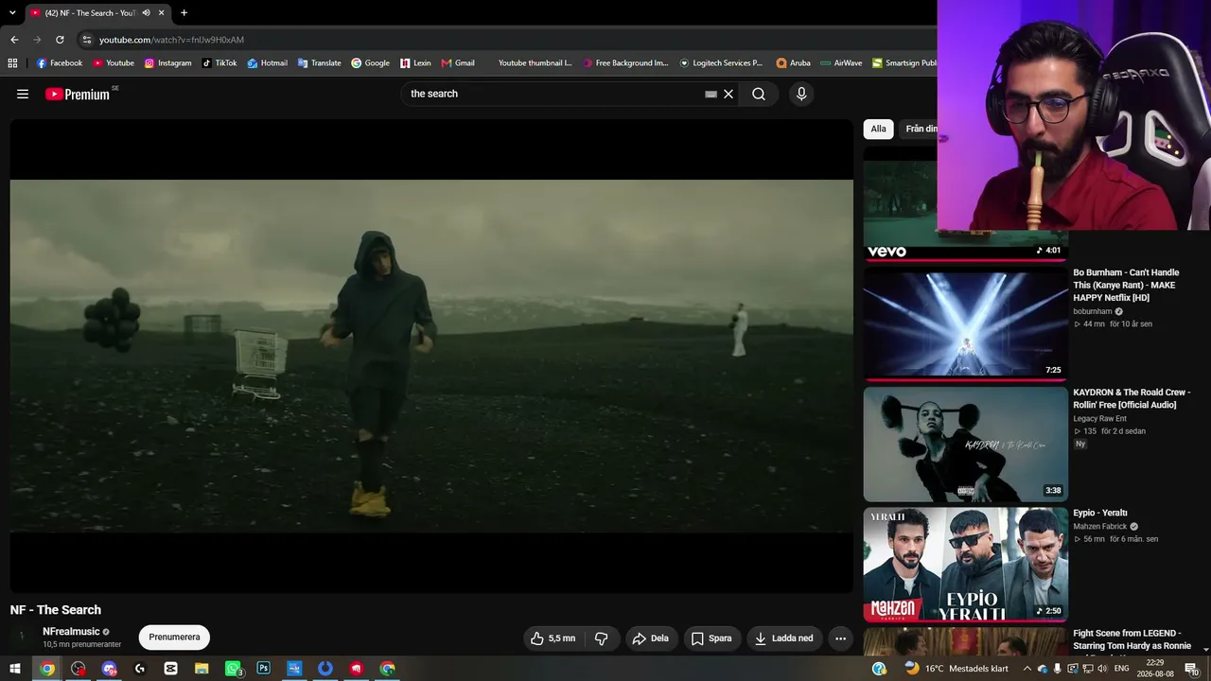Open the Smartsign bookmark

click(904, 63)
